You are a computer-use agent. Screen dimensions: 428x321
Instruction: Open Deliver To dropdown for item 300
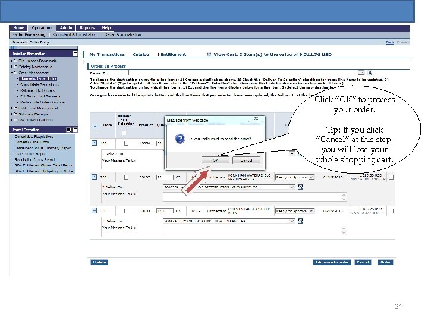tap(292, 221)
